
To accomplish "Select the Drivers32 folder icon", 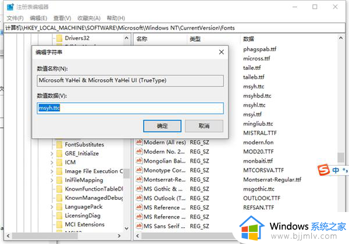I will point(59,38).
